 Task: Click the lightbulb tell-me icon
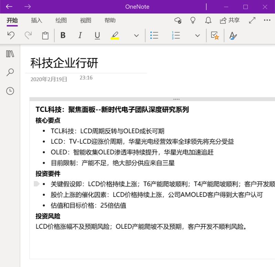[x=193, y=20]
